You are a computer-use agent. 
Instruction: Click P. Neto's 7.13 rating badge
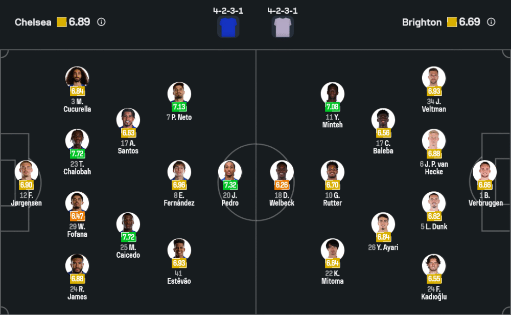[179, 107]
